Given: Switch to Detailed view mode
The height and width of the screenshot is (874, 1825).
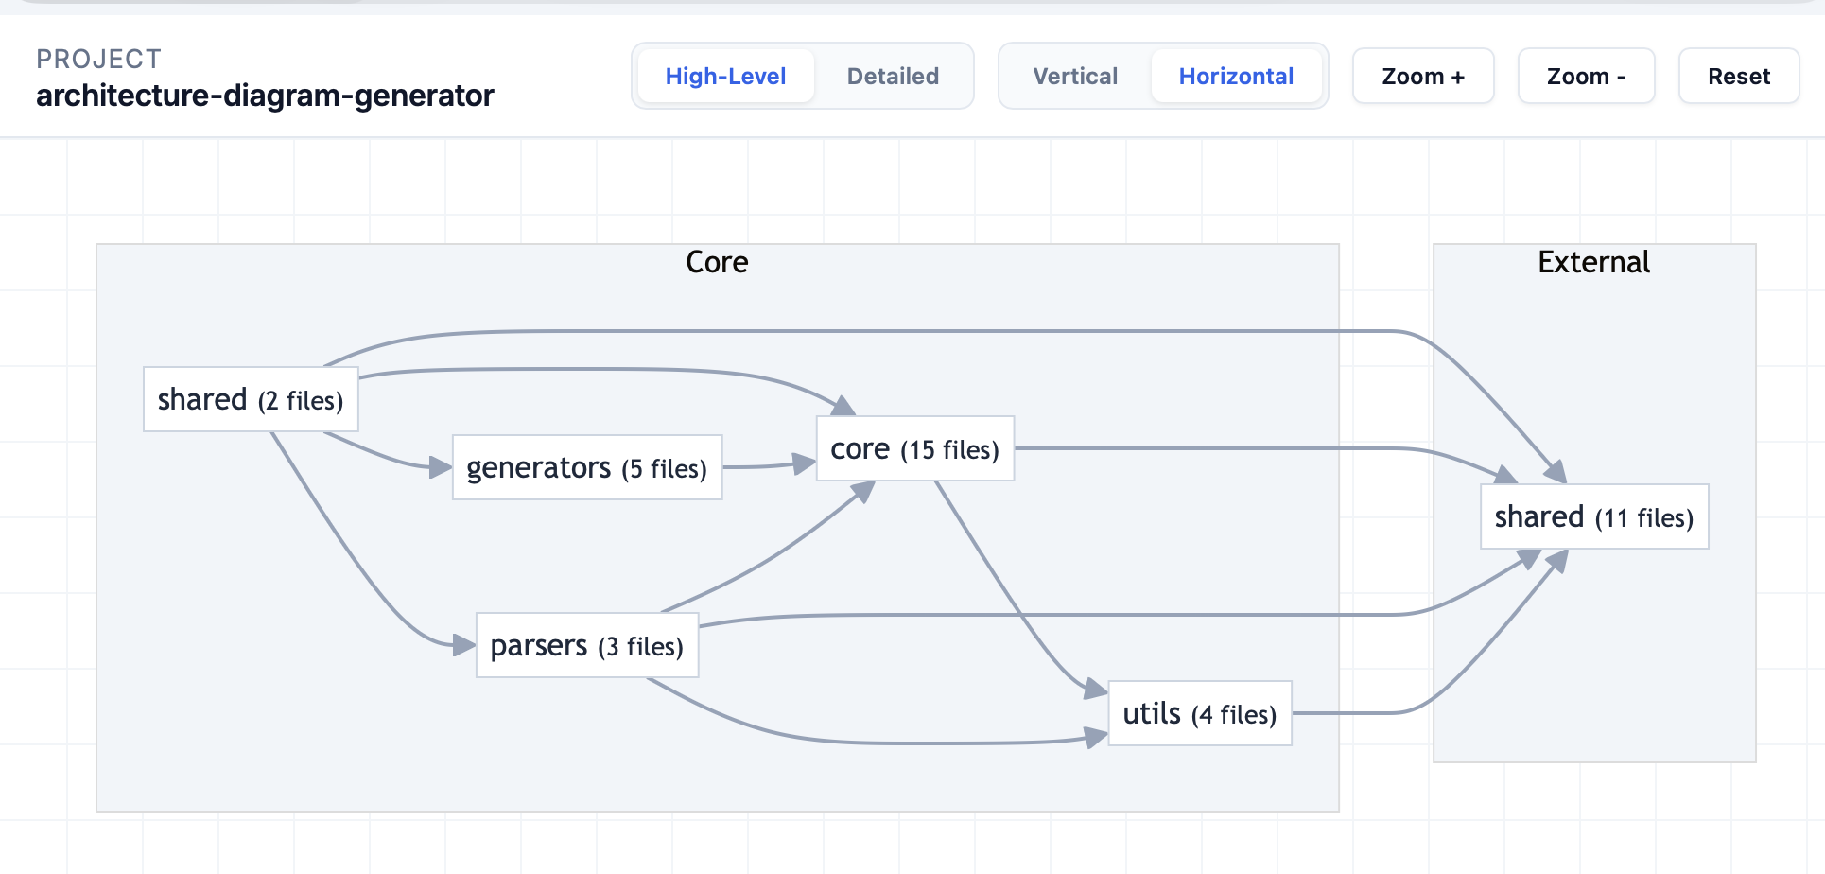Looking at the screenshot, I should (893, 76).
